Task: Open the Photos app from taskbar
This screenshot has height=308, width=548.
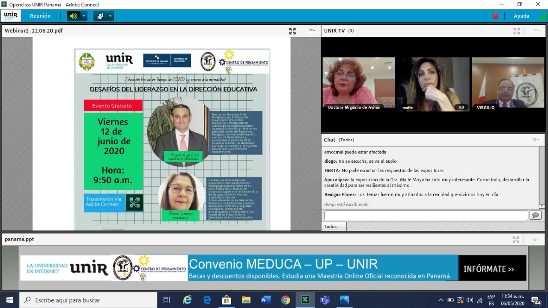Action: (345, 300)
